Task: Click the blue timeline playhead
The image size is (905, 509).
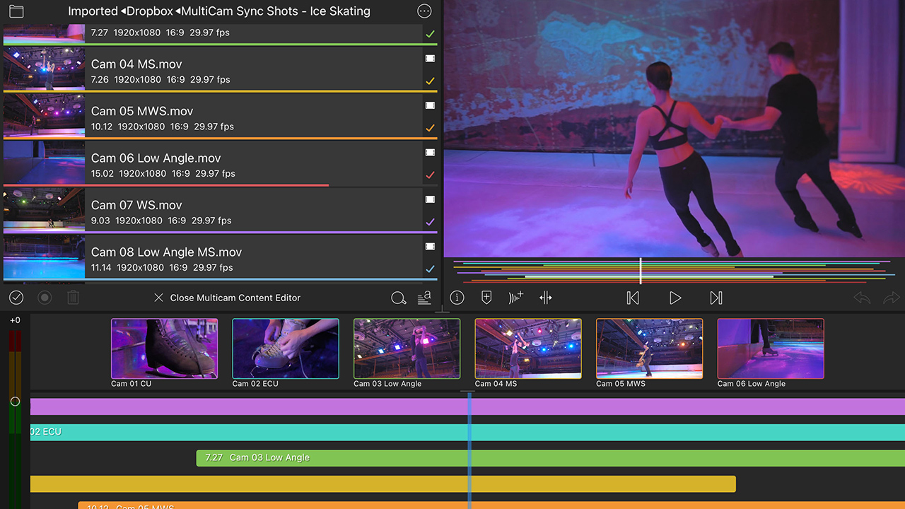Action: (469, 450)
